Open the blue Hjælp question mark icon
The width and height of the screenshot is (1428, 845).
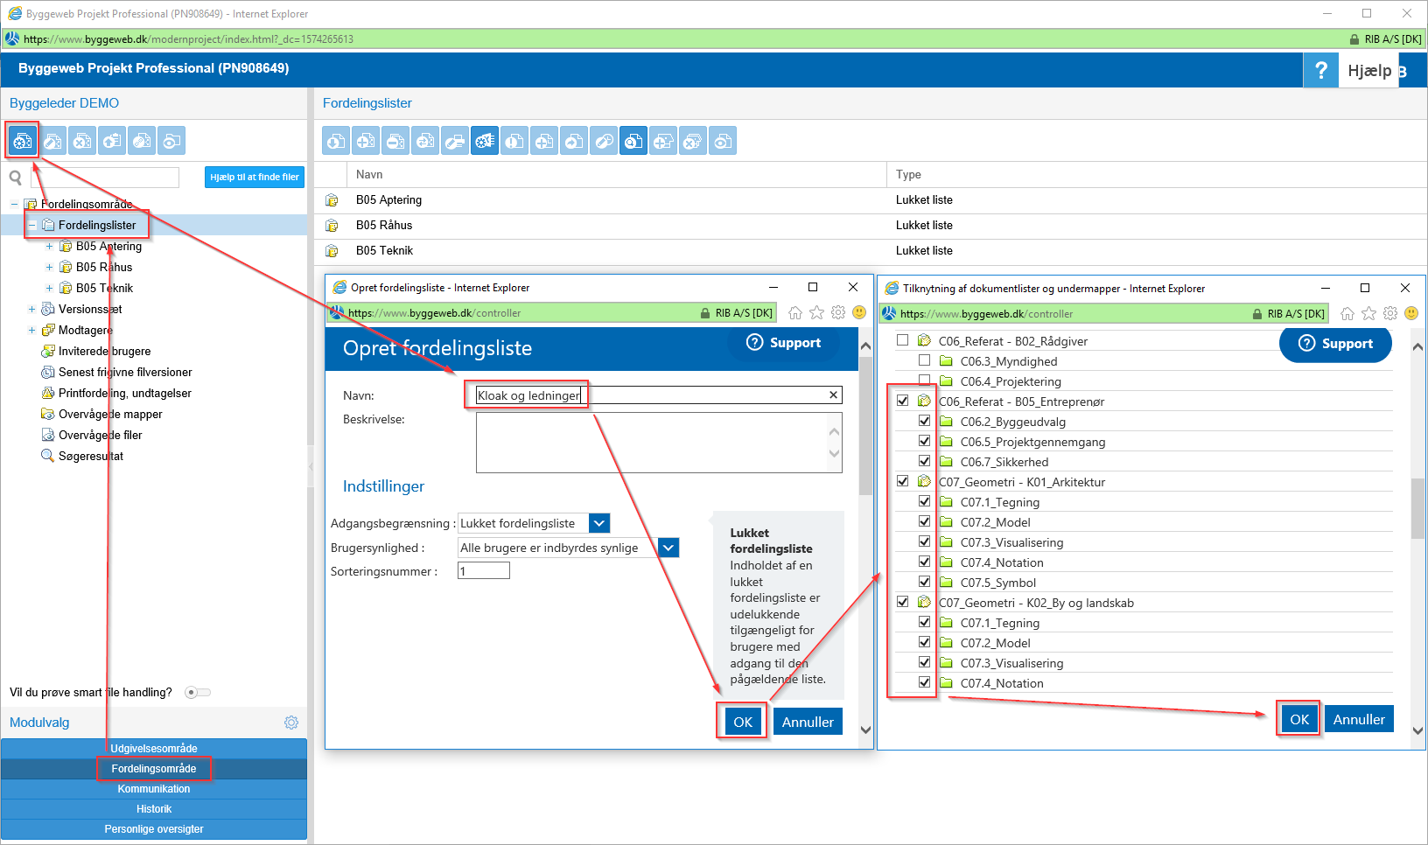click(x=1320, y=71)
